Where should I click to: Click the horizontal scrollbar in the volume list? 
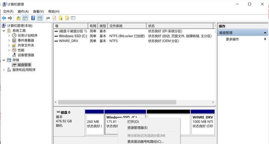117,102
